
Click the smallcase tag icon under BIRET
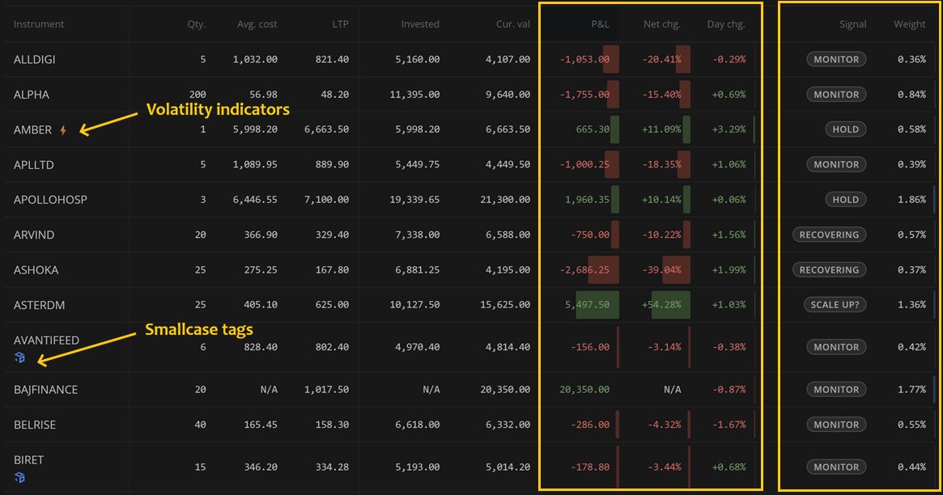click(19, 476)
